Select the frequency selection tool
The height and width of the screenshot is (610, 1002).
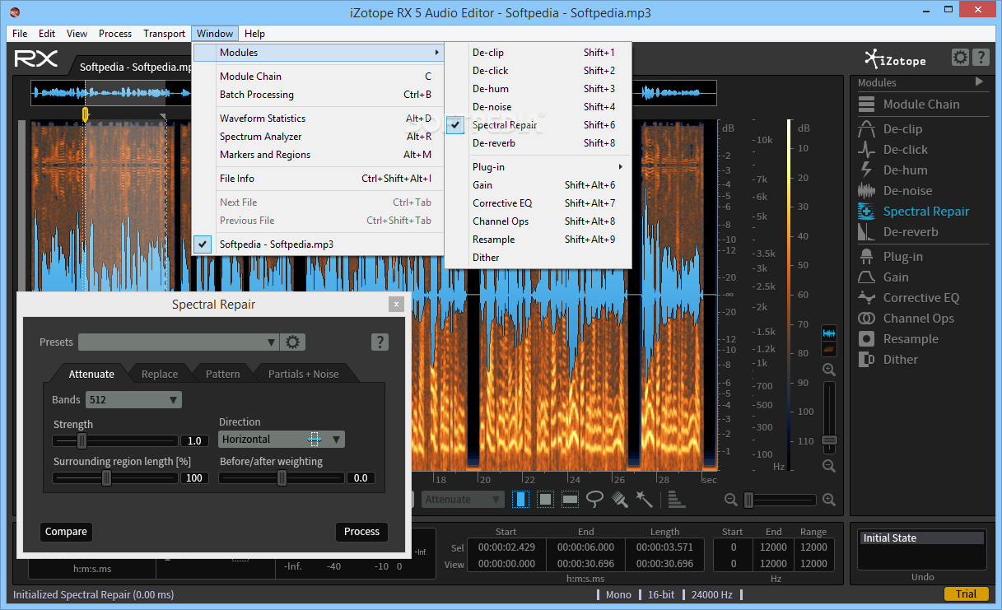[x=570, y=499]
